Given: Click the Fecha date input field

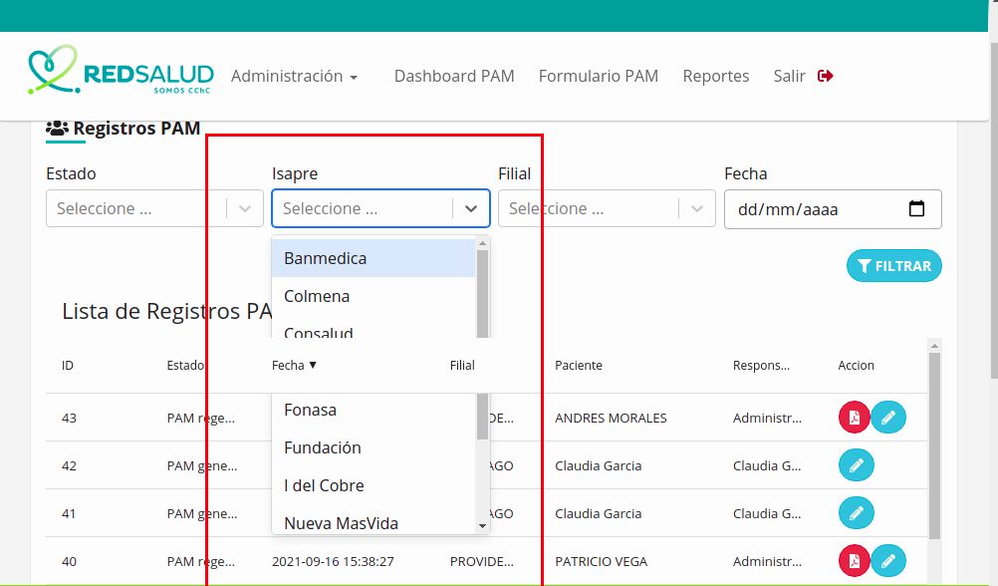Looking at the screenshot, I should coord(833,209).
